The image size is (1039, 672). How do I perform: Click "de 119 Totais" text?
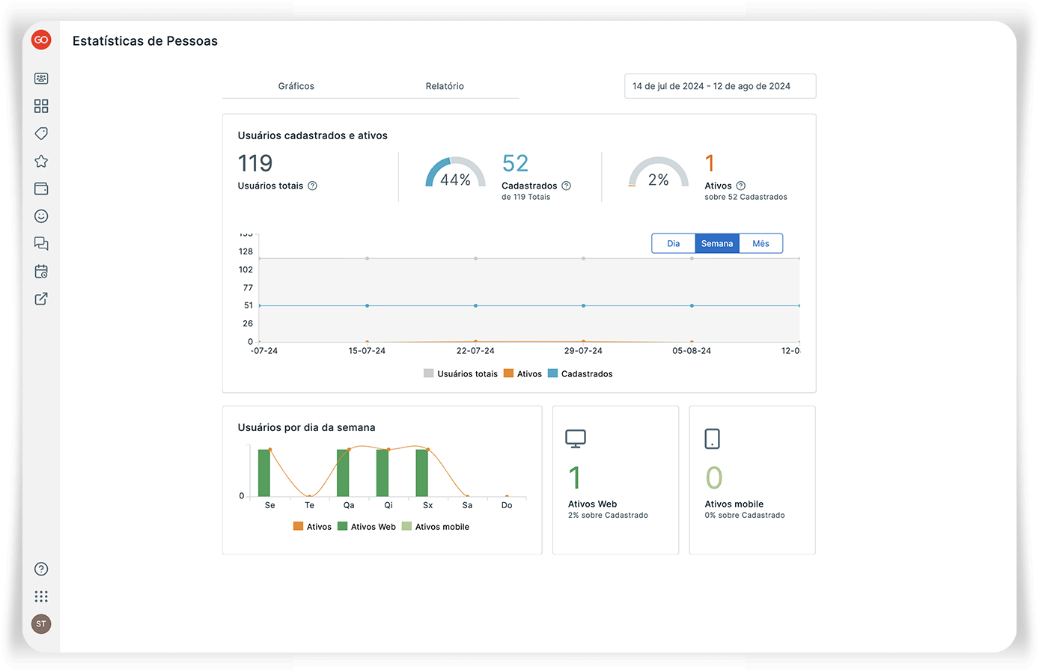pos(525,197)
